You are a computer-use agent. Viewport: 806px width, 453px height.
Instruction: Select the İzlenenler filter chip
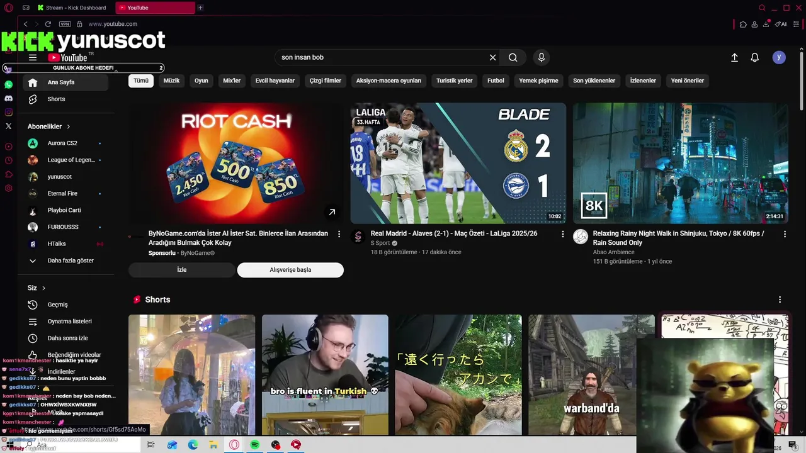(x=643, y=81)
